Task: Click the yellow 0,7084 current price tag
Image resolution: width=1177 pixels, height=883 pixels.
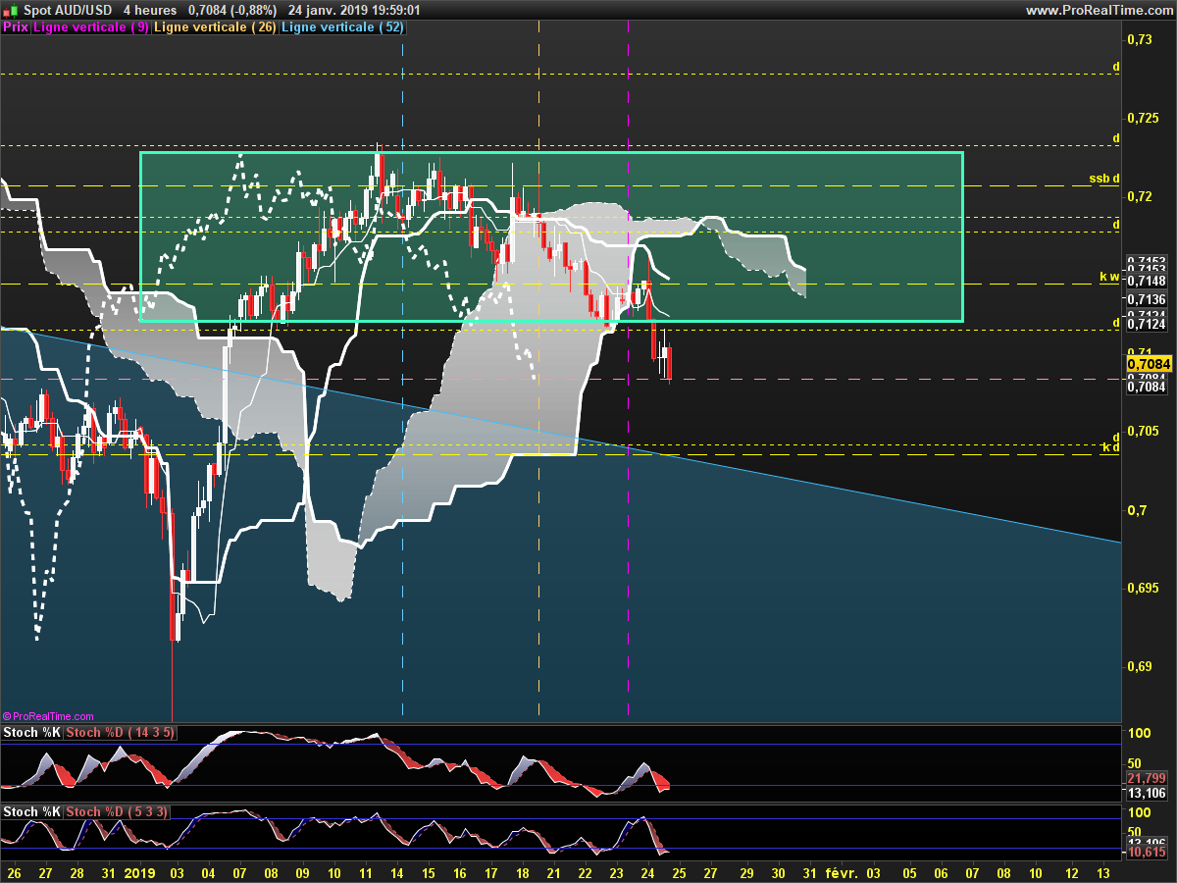Action: tap(1145, 363)
